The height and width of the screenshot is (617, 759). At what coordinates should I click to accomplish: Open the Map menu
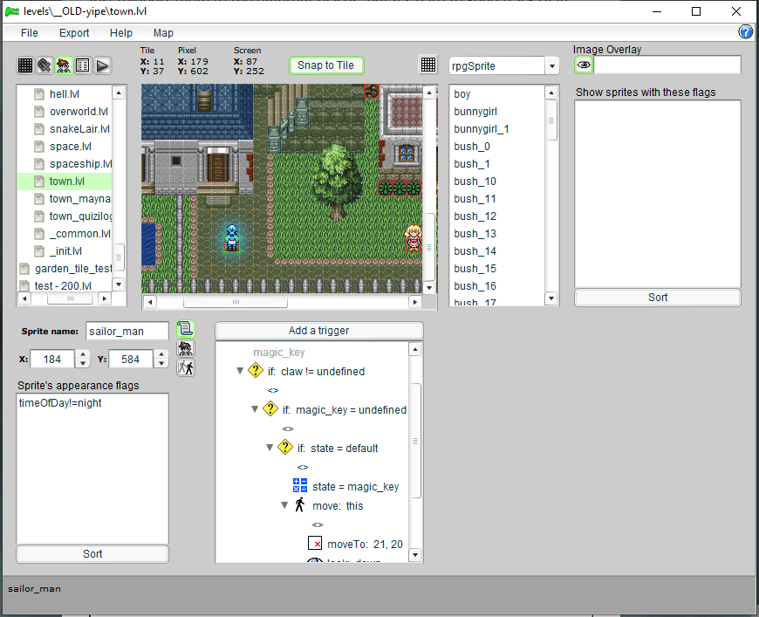pos(163,33)
